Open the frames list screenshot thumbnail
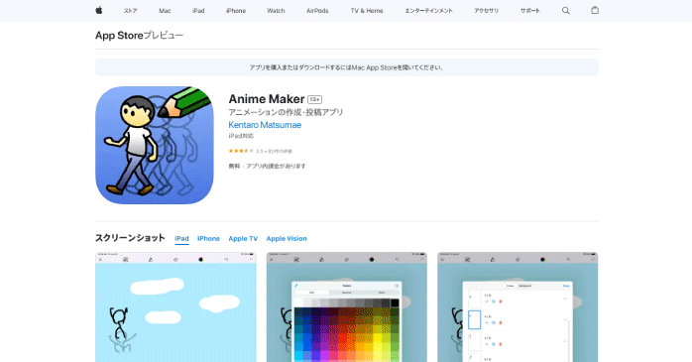Viewport: 692px width, 362px height. [518, 307]
